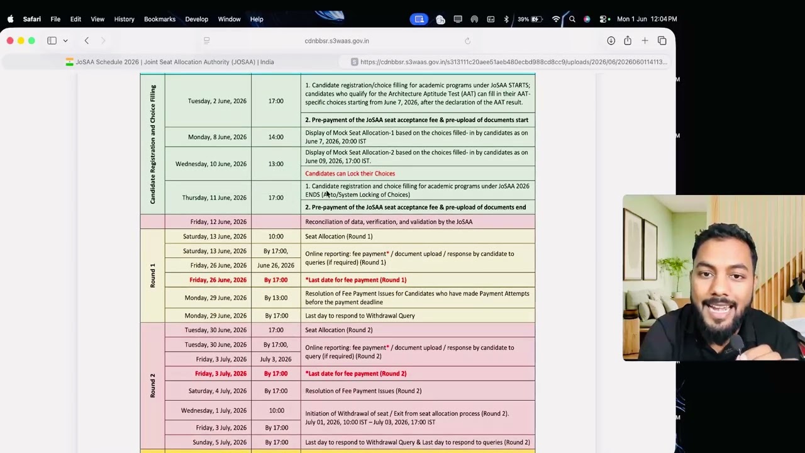Check battery status at 39%

(530, 19)
